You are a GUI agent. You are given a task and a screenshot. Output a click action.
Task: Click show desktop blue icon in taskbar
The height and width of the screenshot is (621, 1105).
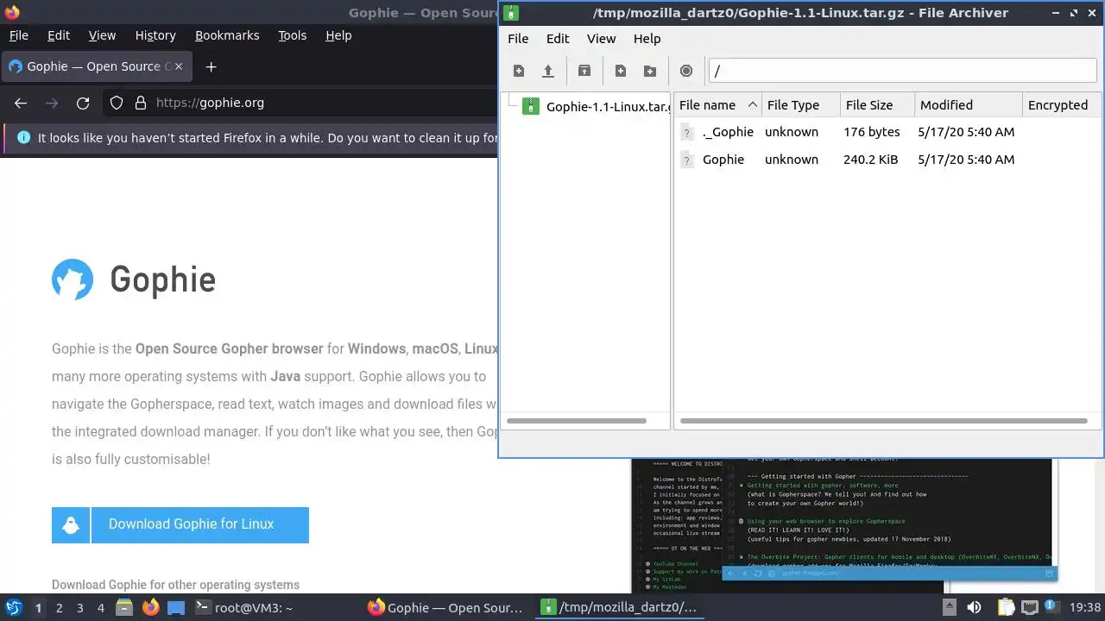(x=176, y=607)
